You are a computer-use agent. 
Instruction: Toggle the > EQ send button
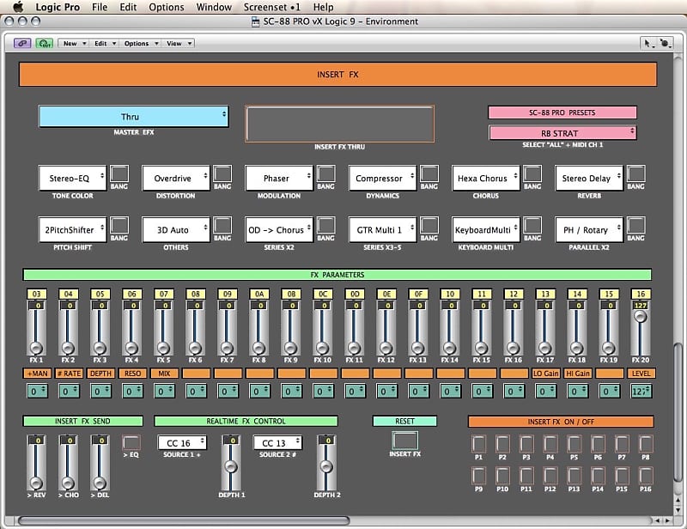pos(131,442)
